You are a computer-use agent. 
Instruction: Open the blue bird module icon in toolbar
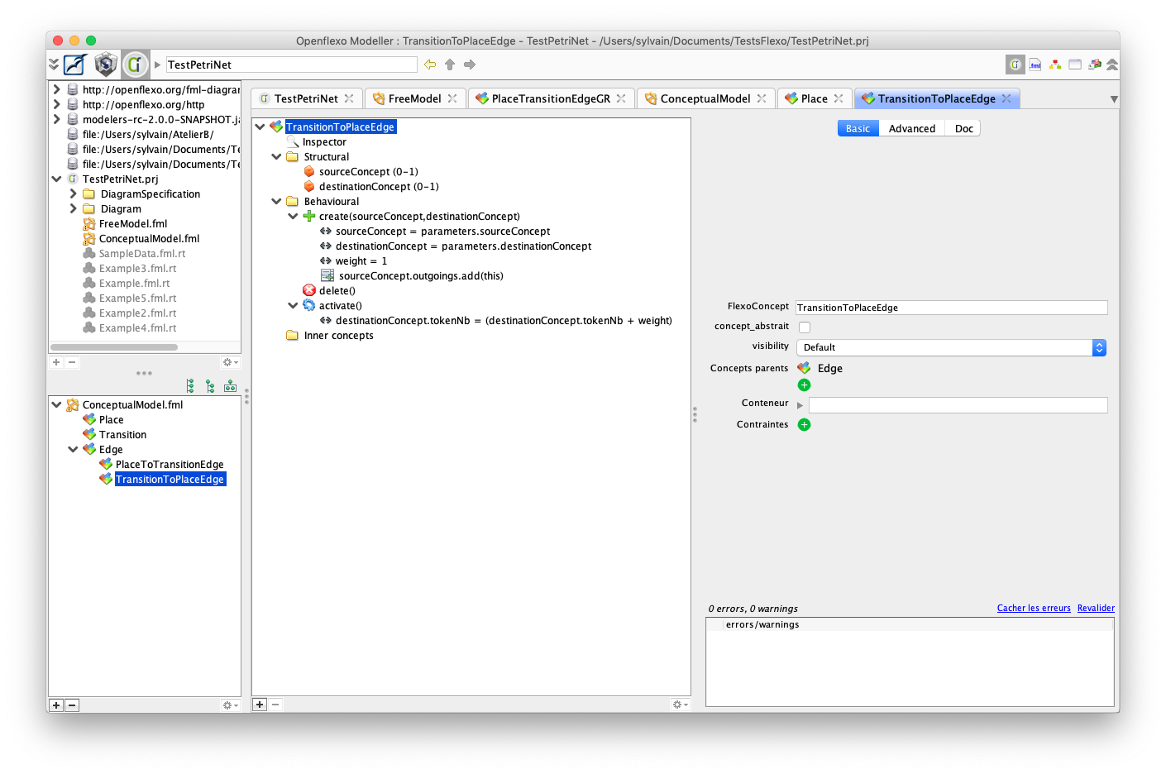click(75, 64)
